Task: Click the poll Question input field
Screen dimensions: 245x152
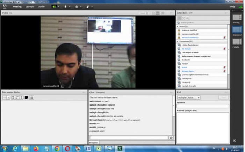Action: point(203,106)
